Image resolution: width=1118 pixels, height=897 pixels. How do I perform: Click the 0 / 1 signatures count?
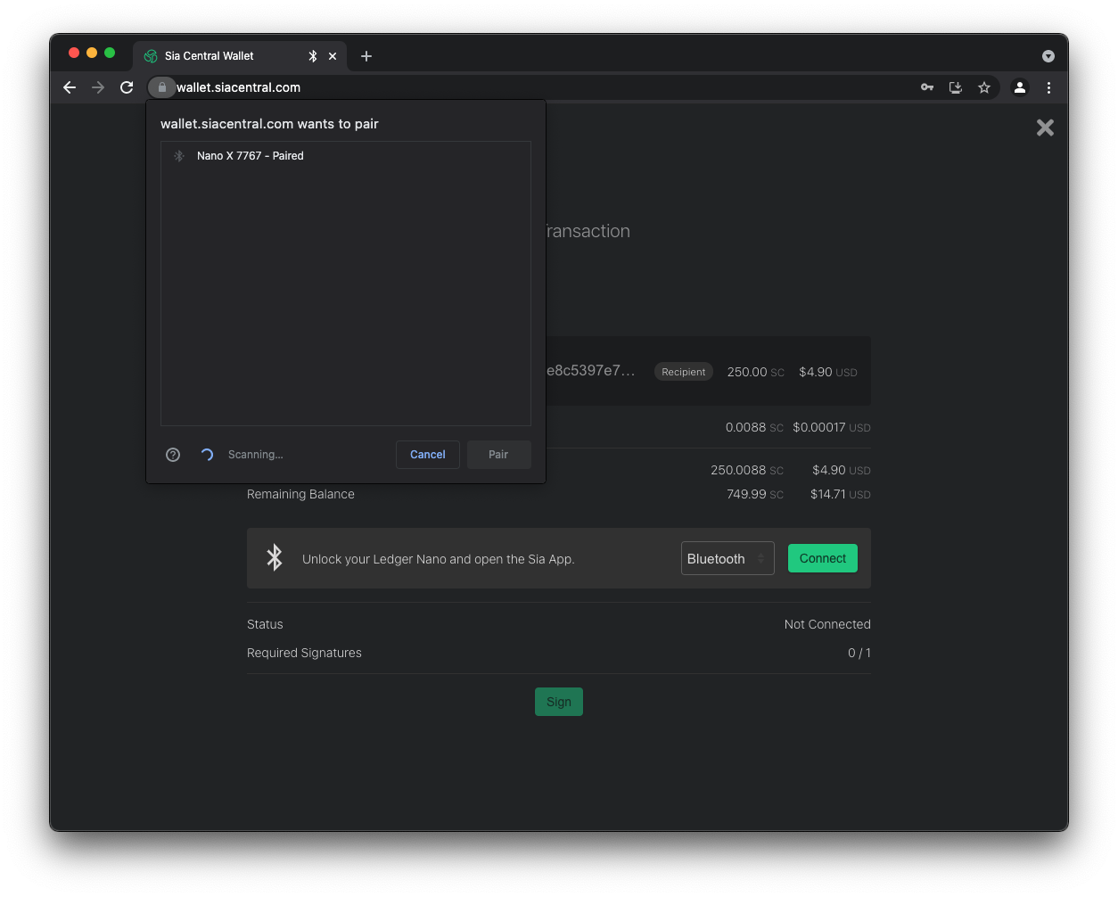pyautogui.click(x=859, y=653)
